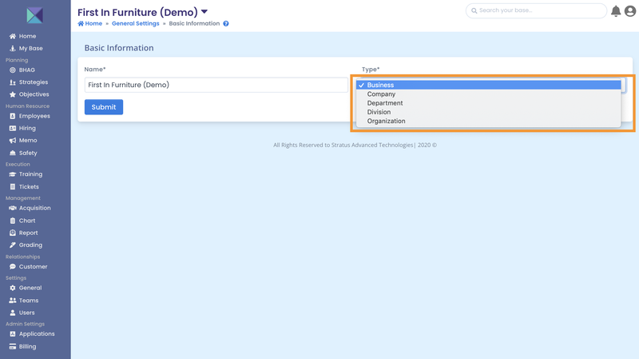Image resolution: width=639 pixels, height=359 pixels.
Task: Open Customer chat bubble icon
Action: (x=13, y=267)
